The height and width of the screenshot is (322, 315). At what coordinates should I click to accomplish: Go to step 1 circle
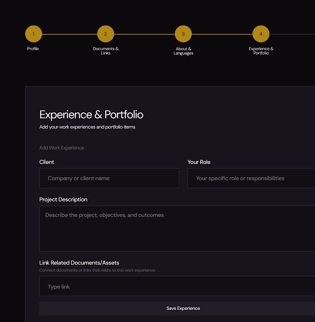[33, 34]
